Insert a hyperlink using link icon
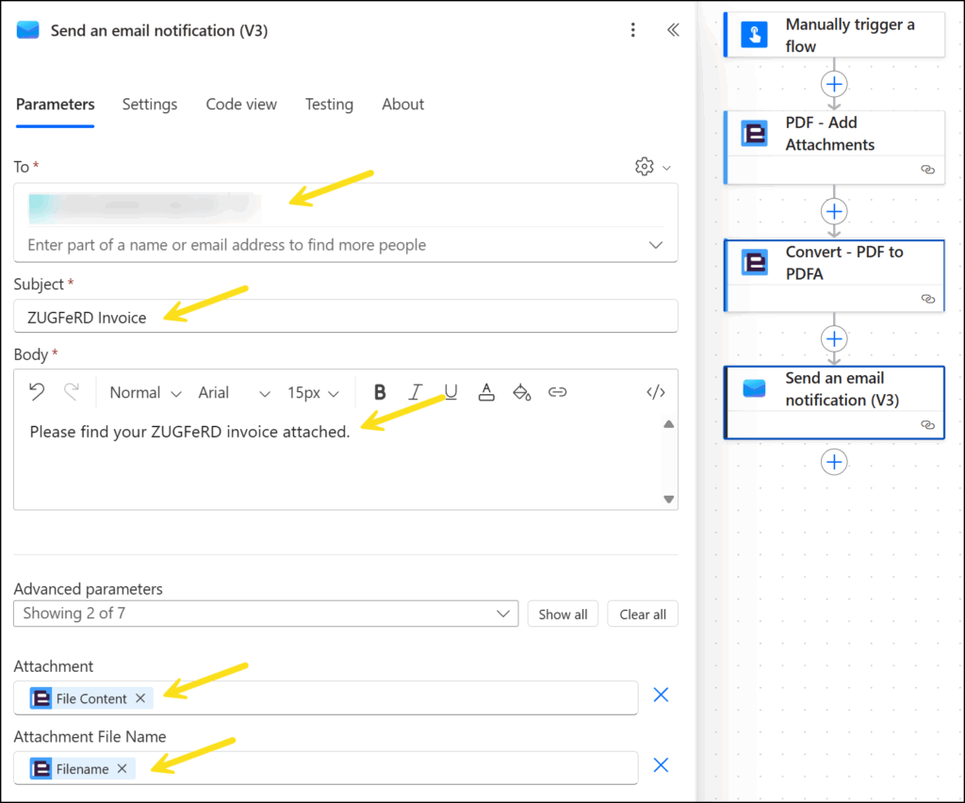 (x=558, y=392)
